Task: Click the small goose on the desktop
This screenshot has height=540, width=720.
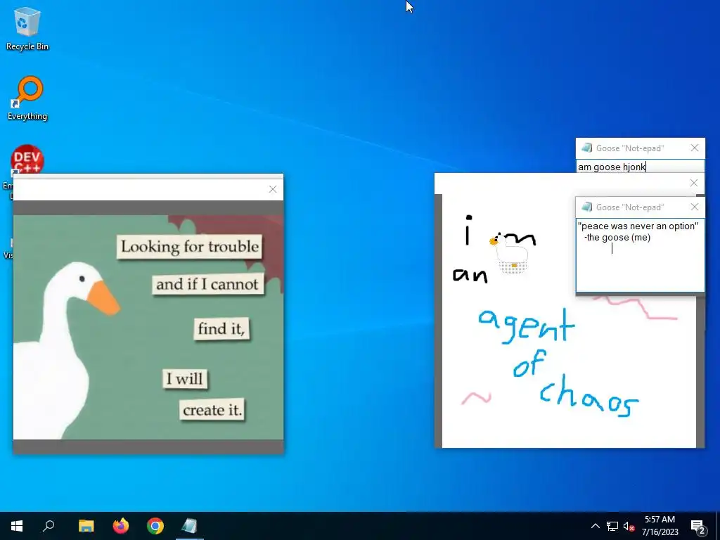Action: [x=510, y=254]
